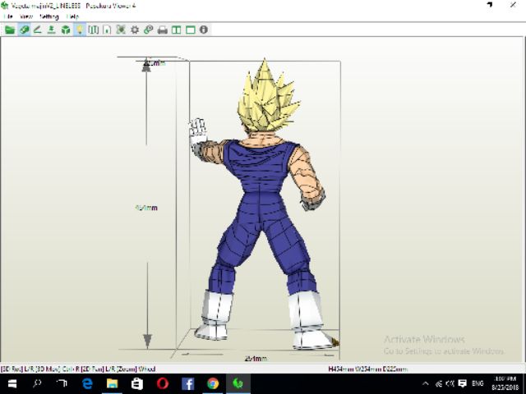This screenshot has width=526, height=394.
Task: Launch Opera browser from the taskbar
Action: click(x=163, y=383)
